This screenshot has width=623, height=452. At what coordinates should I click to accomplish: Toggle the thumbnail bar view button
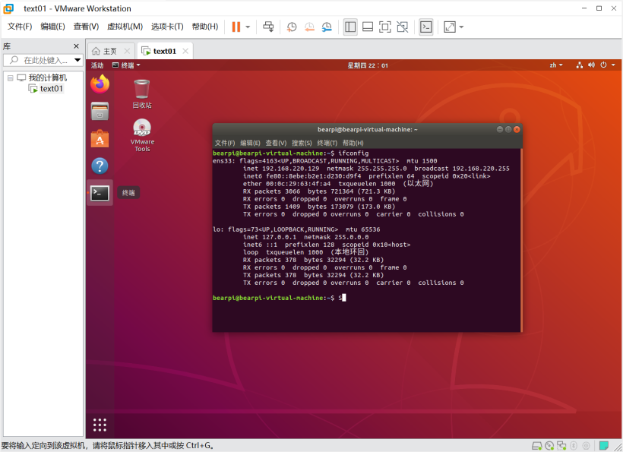tap(368, 27)
